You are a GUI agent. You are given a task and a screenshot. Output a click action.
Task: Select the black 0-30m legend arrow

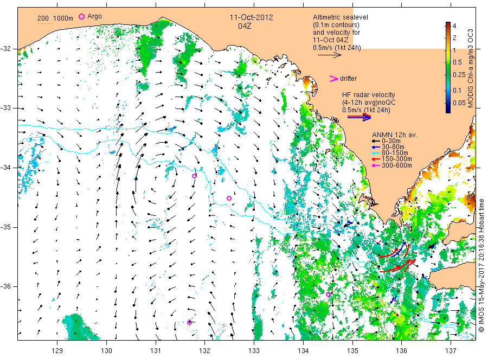coord(376,141)
